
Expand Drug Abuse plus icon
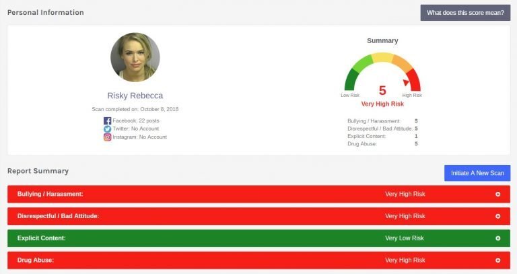tap(498, 260)
